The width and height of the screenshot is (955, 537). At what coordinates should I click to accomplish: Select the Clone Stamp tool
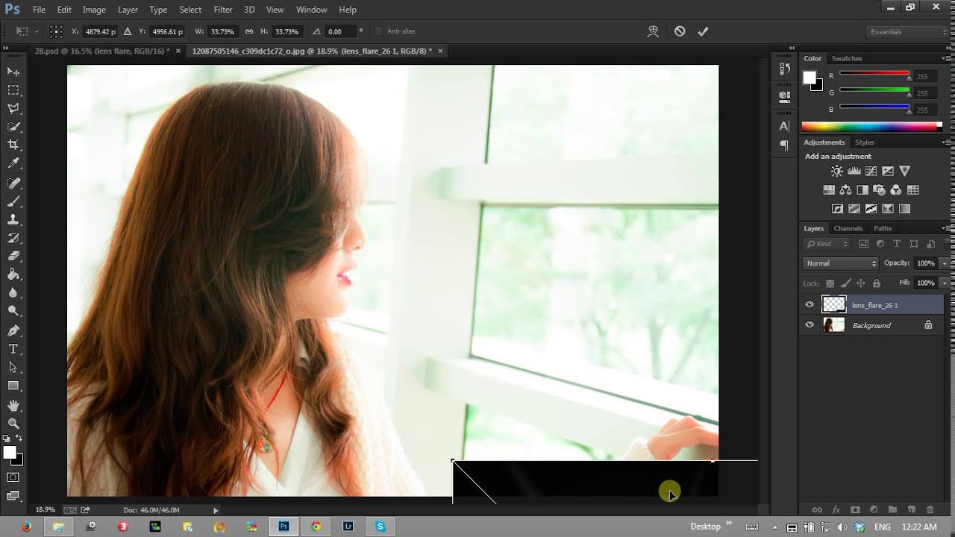13,220
